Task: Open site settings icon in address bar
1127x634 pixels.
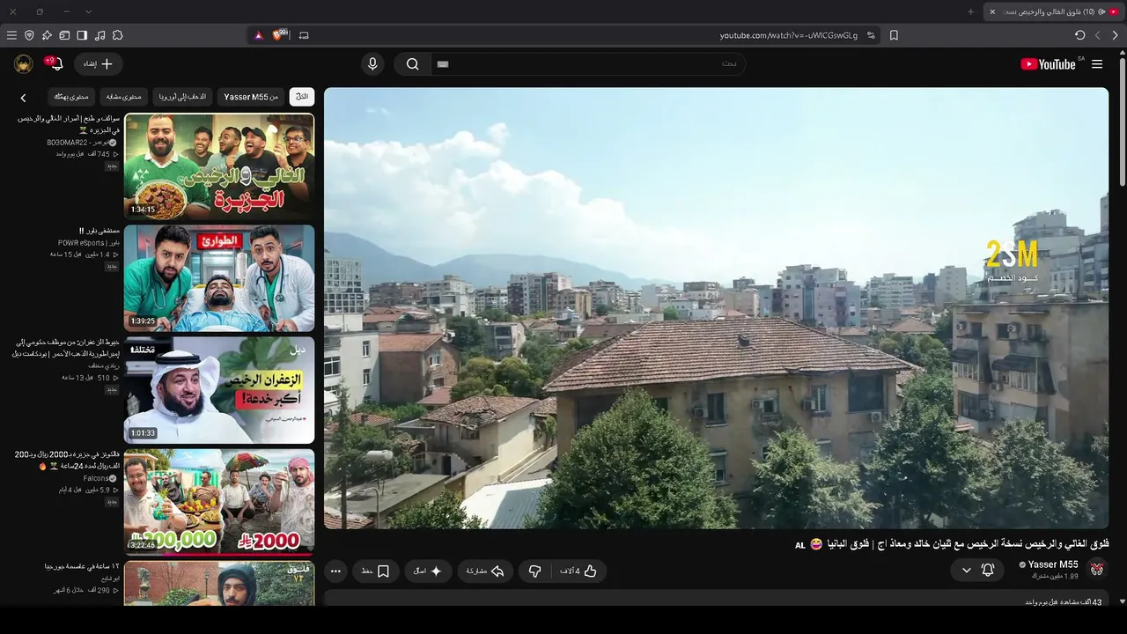Action: (x=871, y=35)
